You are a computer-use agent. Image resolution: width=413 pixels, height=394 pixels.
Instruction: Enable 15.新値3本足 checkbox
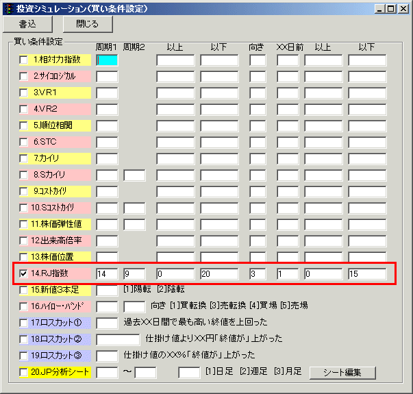pos(23,290)
